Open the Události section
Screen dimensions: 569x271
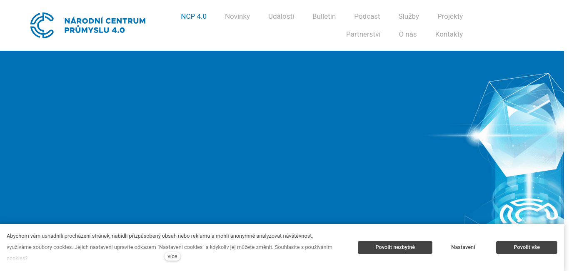click(281, 17)
